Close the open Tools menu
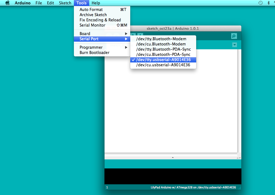The height and width of the screenshot is (195, 275). [x=81, y=3]
